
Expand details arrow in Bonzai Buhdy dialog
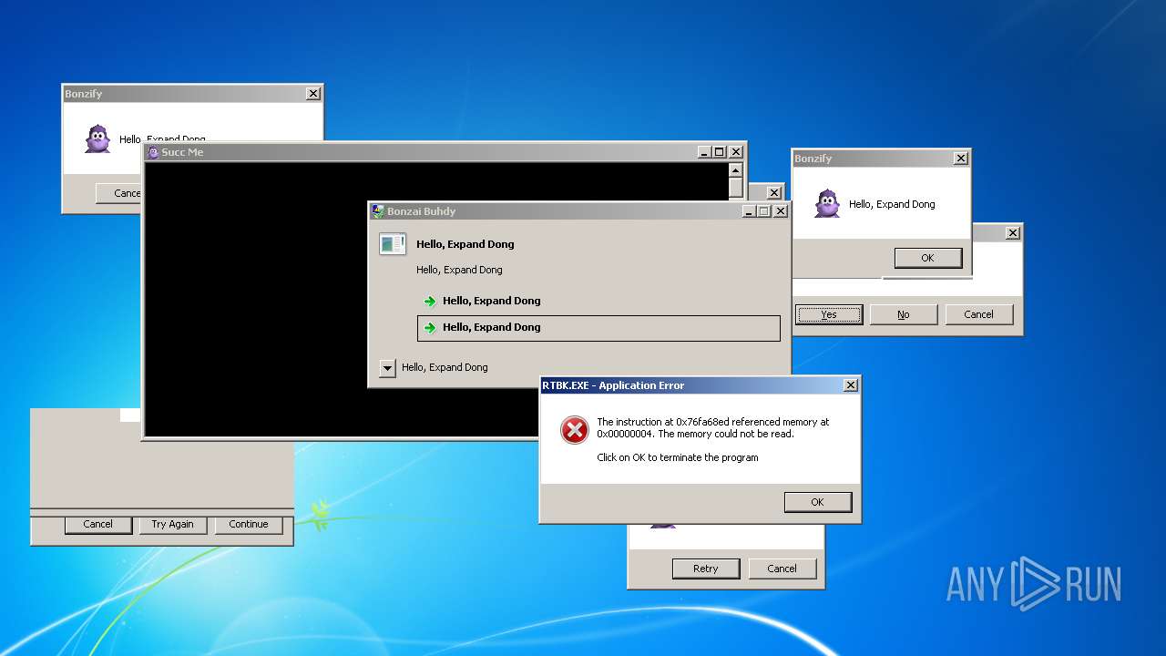(x=387, y=368)
